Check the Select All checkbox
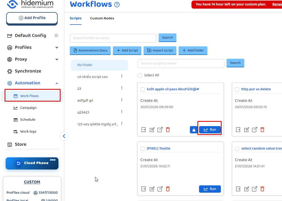This screenshot has width=282, height=201. click(x=140, y=75)
